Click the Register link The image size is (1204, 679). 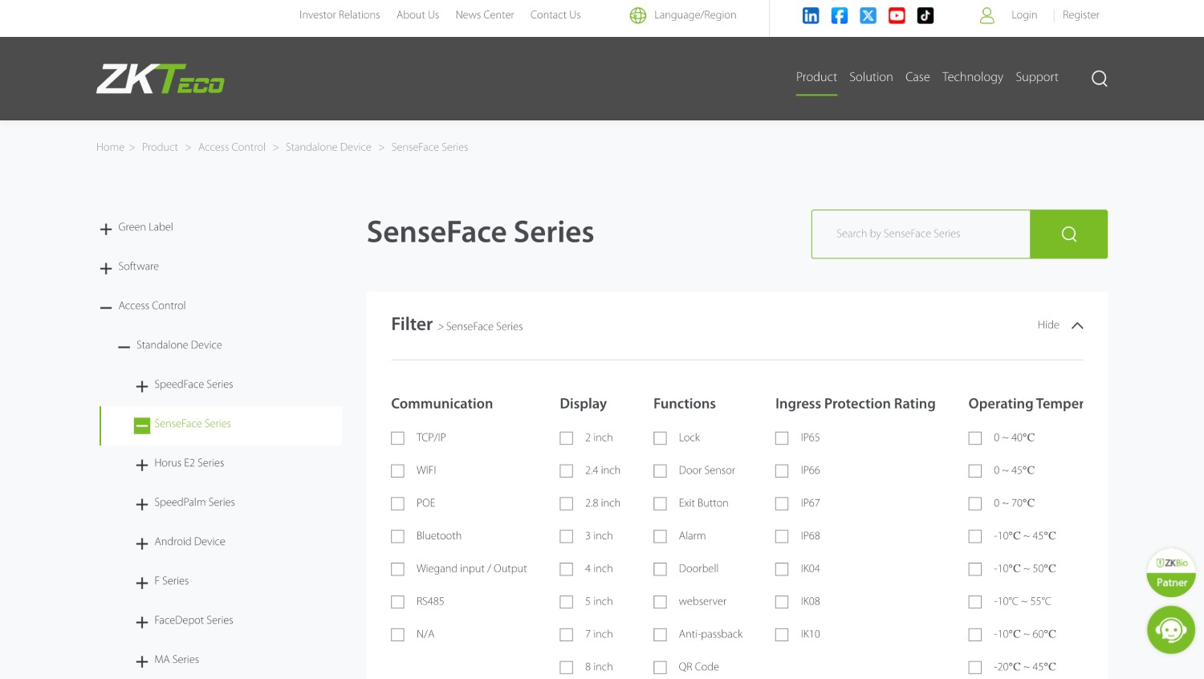(x=1081, y=15)
